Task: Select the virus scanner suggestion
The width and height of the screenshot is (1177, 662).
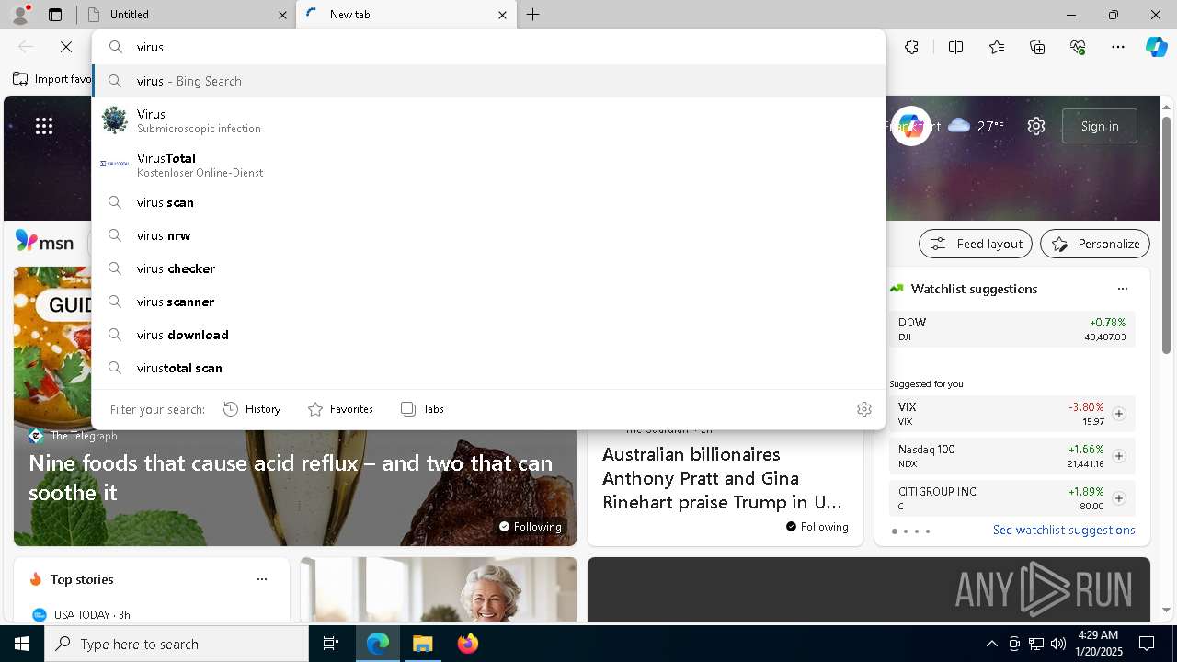Action: (488, 302)
